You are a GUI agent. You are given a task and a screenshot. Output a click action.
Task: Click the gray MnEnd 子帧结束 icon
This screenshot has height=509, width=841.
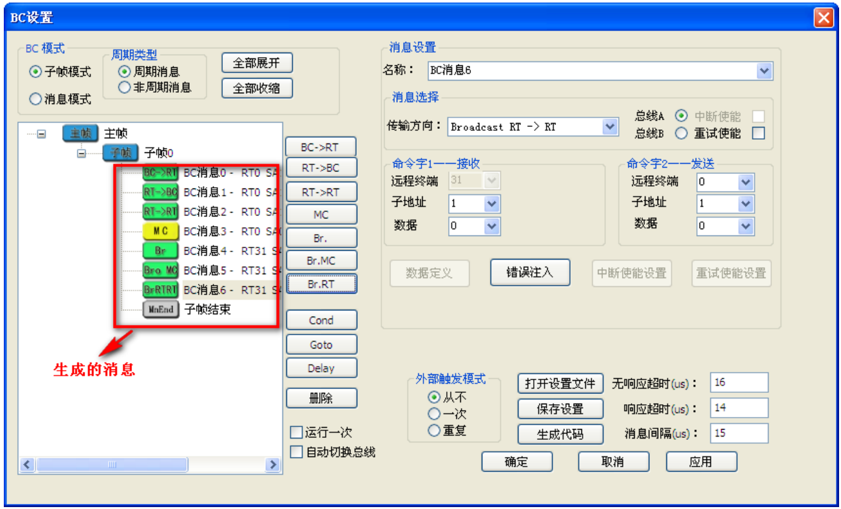click(161, 310)
